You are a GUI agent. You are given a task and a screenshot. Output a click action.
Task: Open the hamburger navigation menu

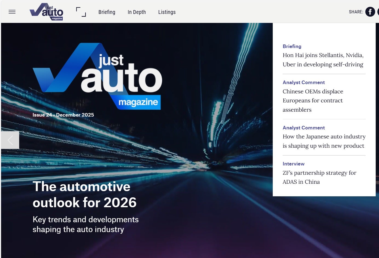tap(12, 12)
